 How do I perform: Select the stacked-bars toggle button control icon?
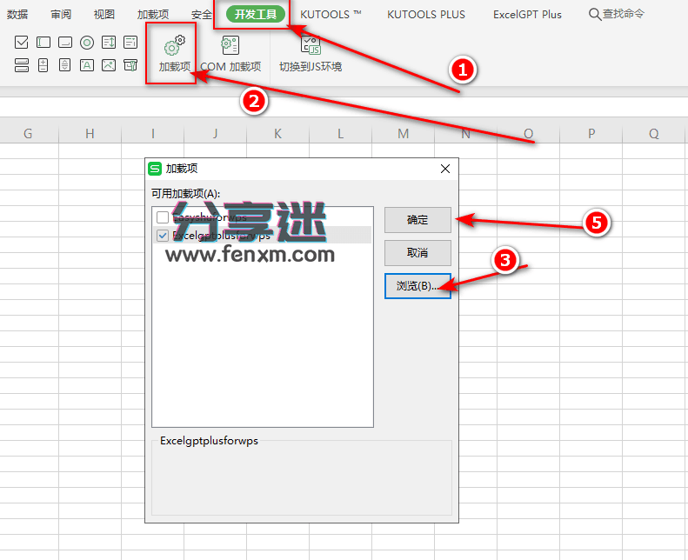21,65
